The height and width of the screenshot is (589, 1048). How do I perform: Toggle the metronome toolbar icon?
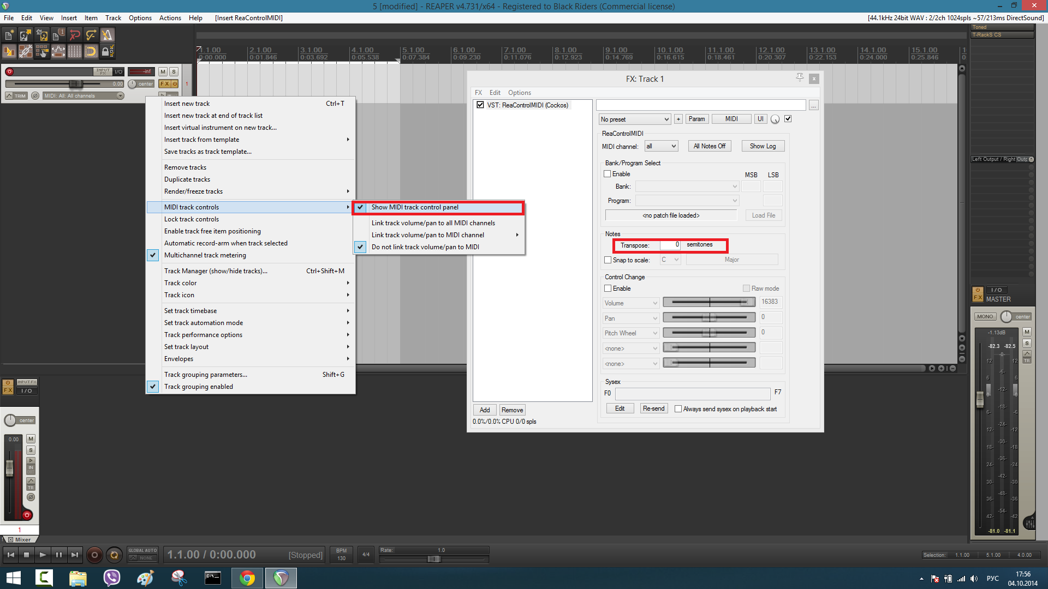point(107,35)
